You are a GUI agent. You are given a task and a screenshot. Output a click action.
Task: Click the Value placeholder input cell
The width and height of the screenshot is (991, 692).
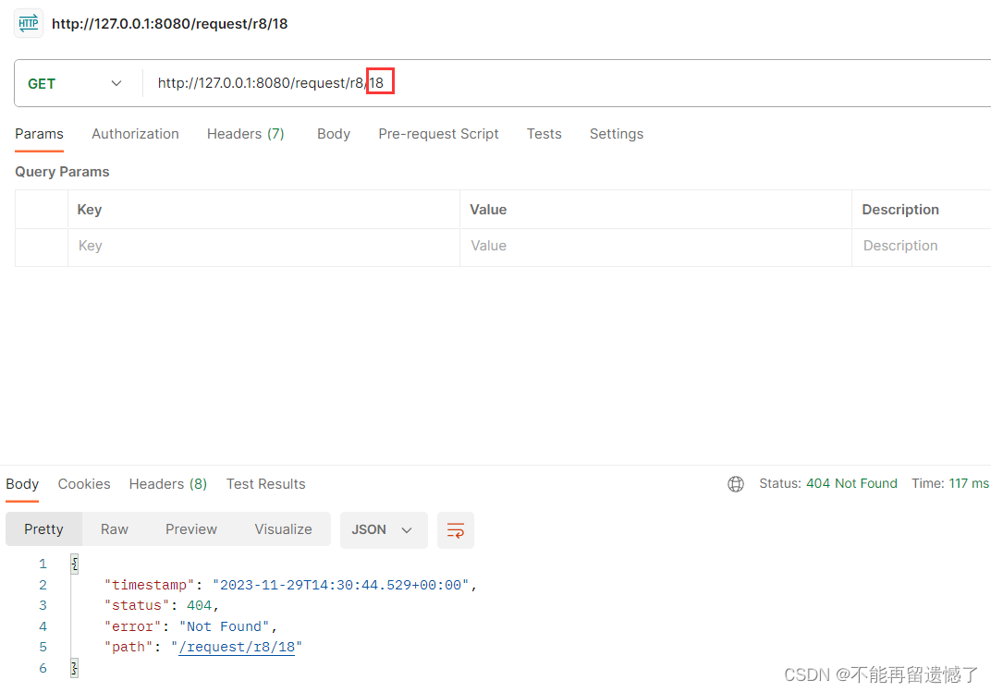(x=655, y=247)
